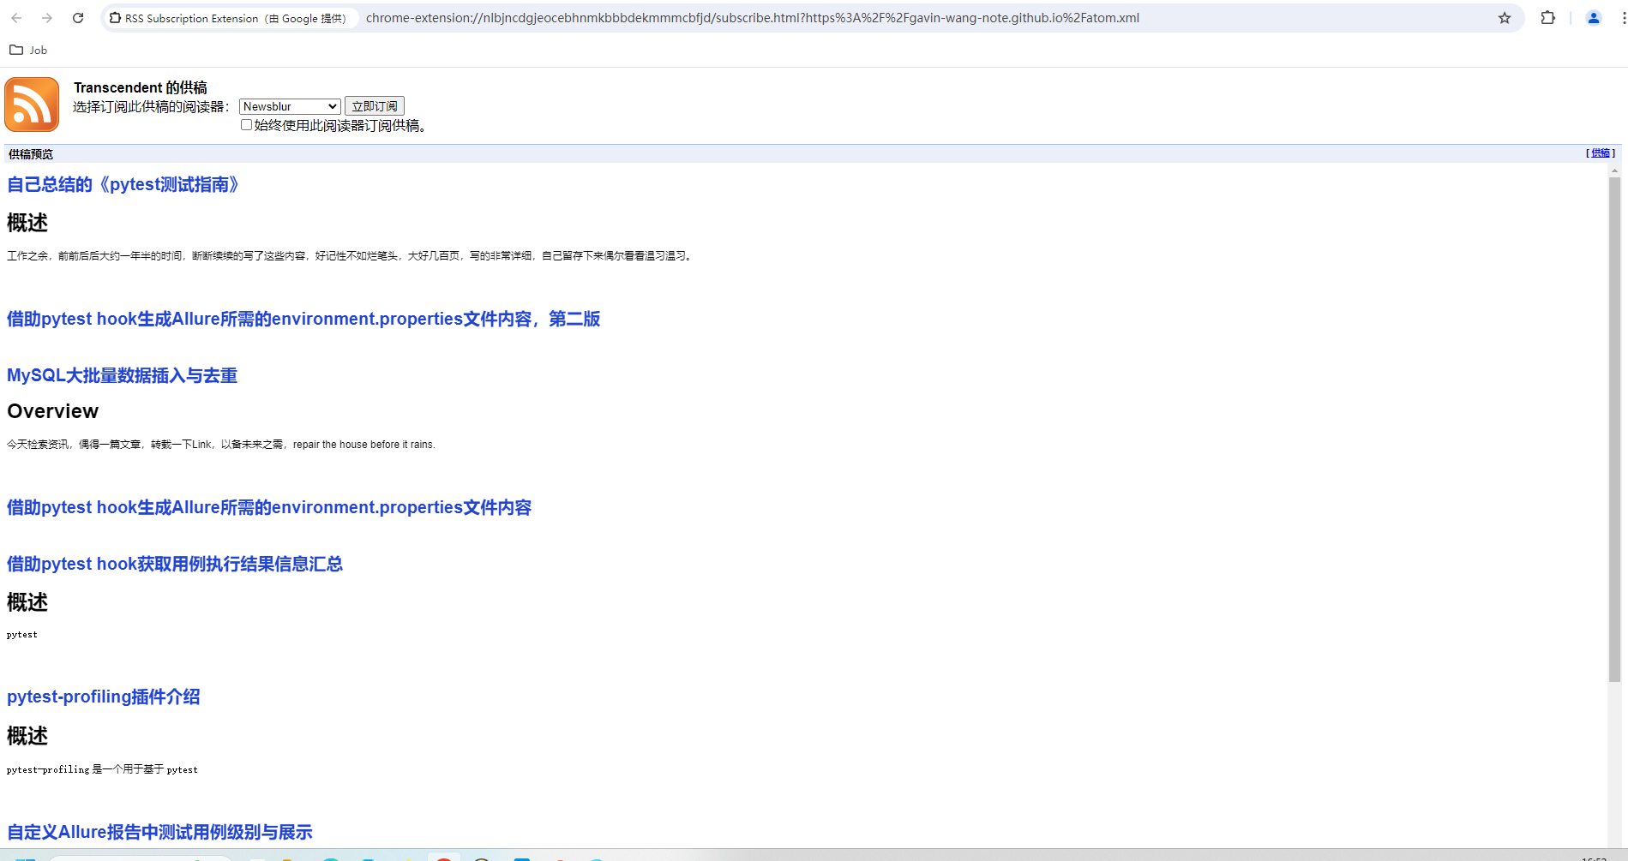Viewport: 1628px width, 861px height.
Task: Open the Job bookmarks folder
Action: pyautogui.click(x=28, y=50)
